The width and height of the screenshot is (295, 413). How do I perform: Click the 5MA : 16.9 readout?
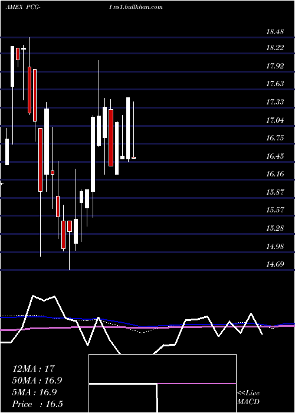[34, 392]
